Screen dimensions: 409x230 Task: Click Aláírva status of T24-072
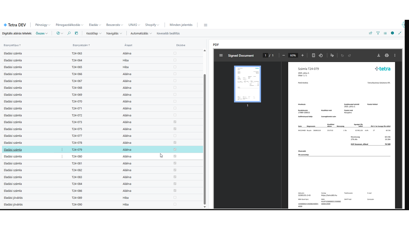[127, 115]
